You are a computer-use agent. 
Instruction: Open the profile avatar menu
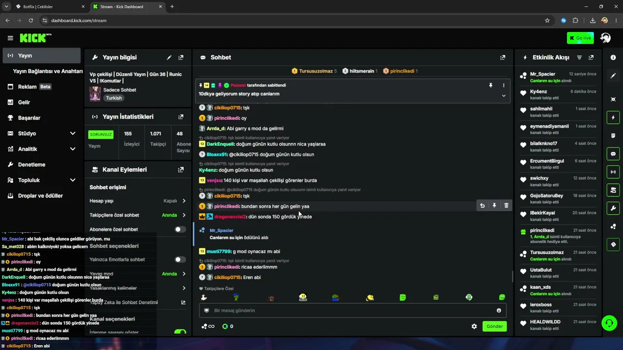pyautogui.click(x=605, y=38)
